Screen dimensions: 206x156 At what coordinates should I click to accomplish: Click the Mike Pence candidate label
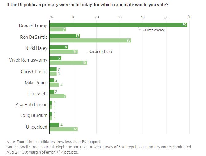[36, 82]
